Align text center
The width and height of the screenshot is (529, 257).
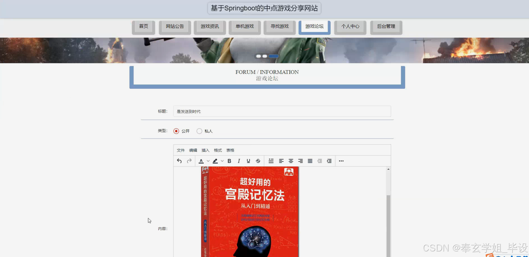tap(291, 161)
